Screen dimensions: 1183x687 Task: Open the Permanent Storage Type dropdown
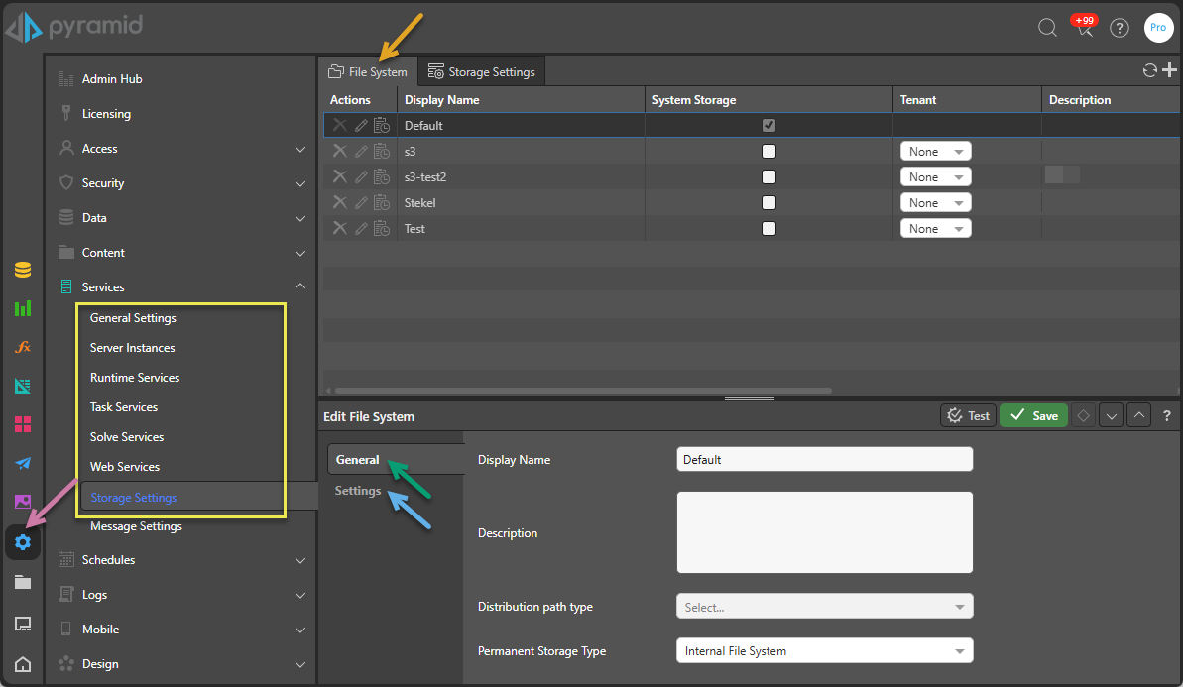(824, 651)
